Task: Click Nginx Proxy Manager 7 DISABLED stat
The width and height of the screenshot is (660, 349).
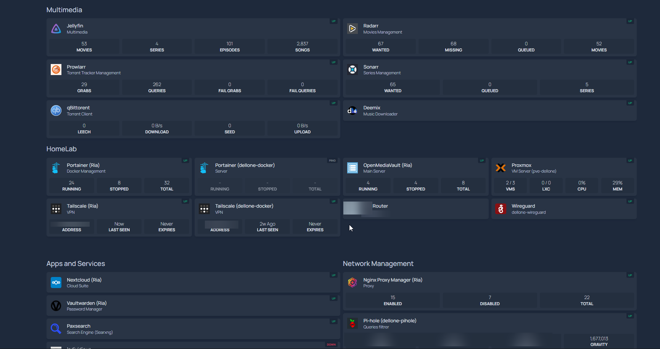Action: pos(490,300)
